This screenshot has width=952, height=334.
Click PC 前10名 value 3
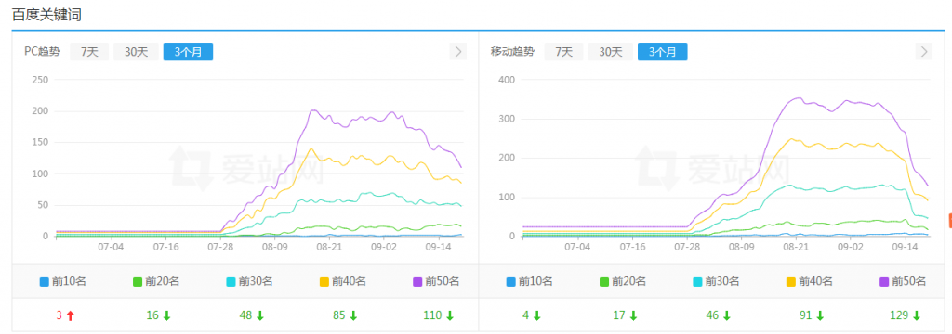pos(59,315)
